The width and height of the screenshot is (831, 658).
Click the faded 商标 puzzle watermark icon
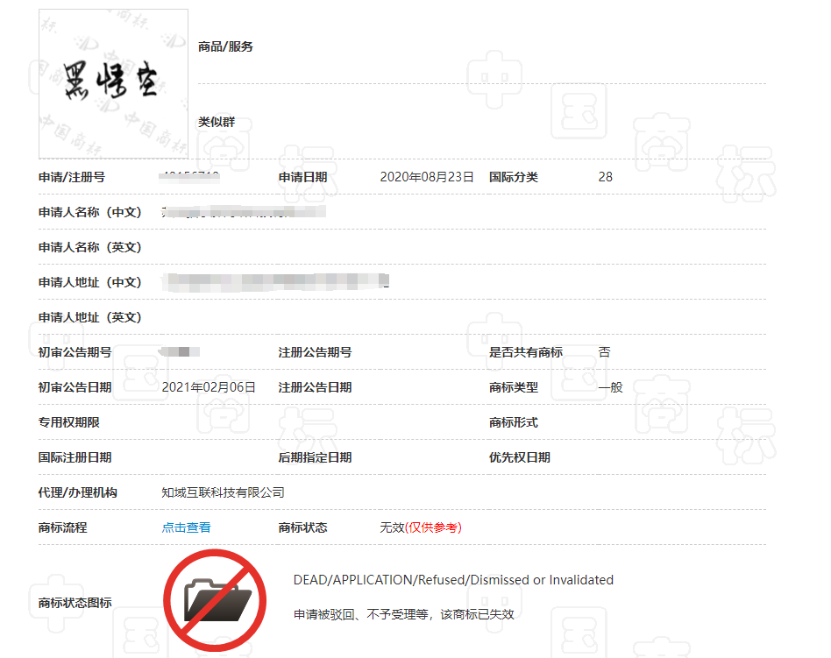coord(663,140)
